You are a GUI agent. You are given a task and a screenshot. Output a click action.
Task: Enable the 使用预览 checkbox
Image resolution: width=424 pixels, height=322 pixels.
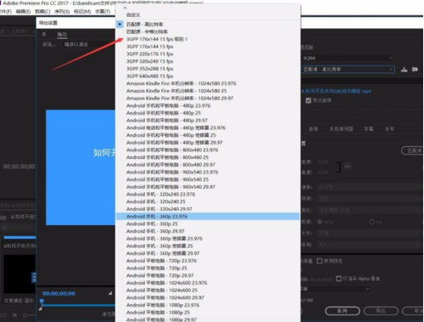(320, 261)
